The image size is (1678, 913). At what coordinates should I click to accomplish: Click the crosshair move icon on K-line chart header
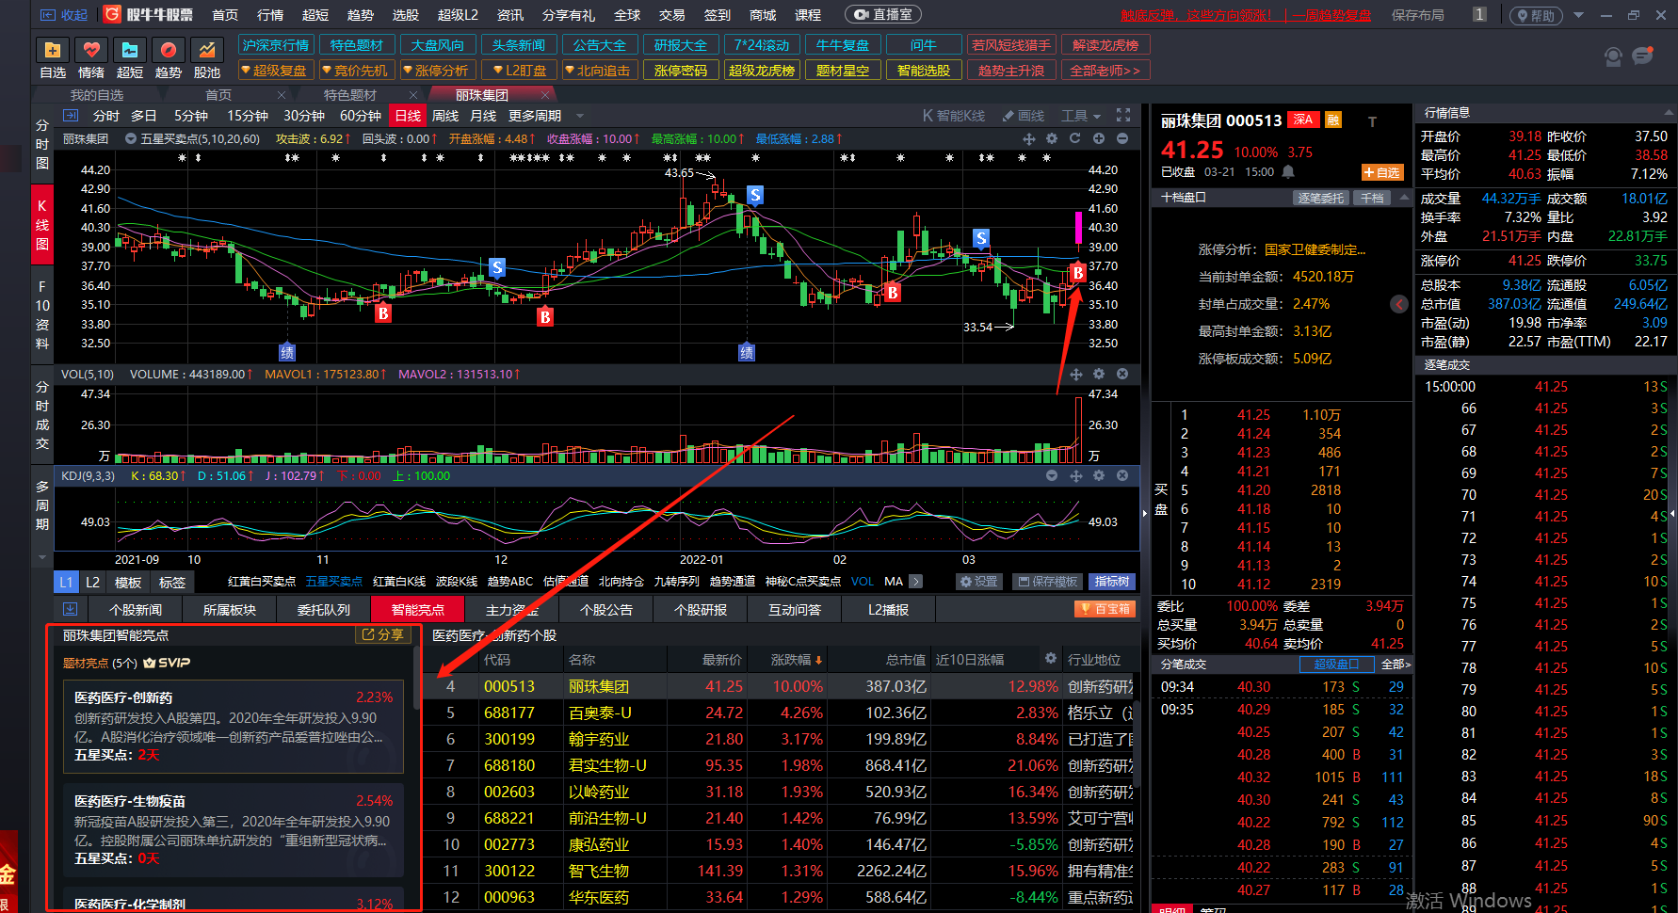click(1029, 138)
